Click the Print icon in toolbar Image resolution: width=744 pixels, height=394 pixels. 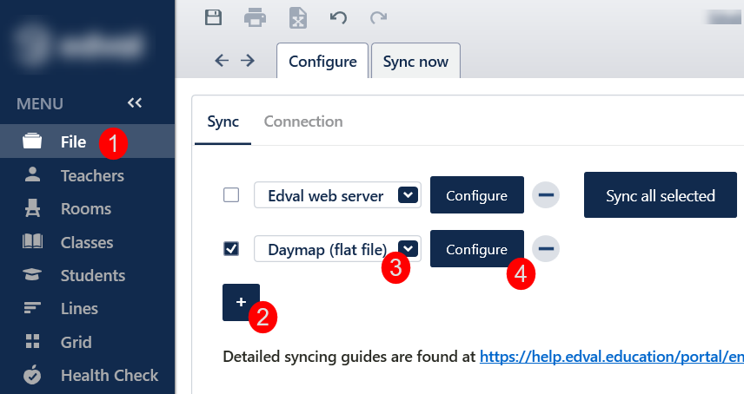click(x=255, y=16)
